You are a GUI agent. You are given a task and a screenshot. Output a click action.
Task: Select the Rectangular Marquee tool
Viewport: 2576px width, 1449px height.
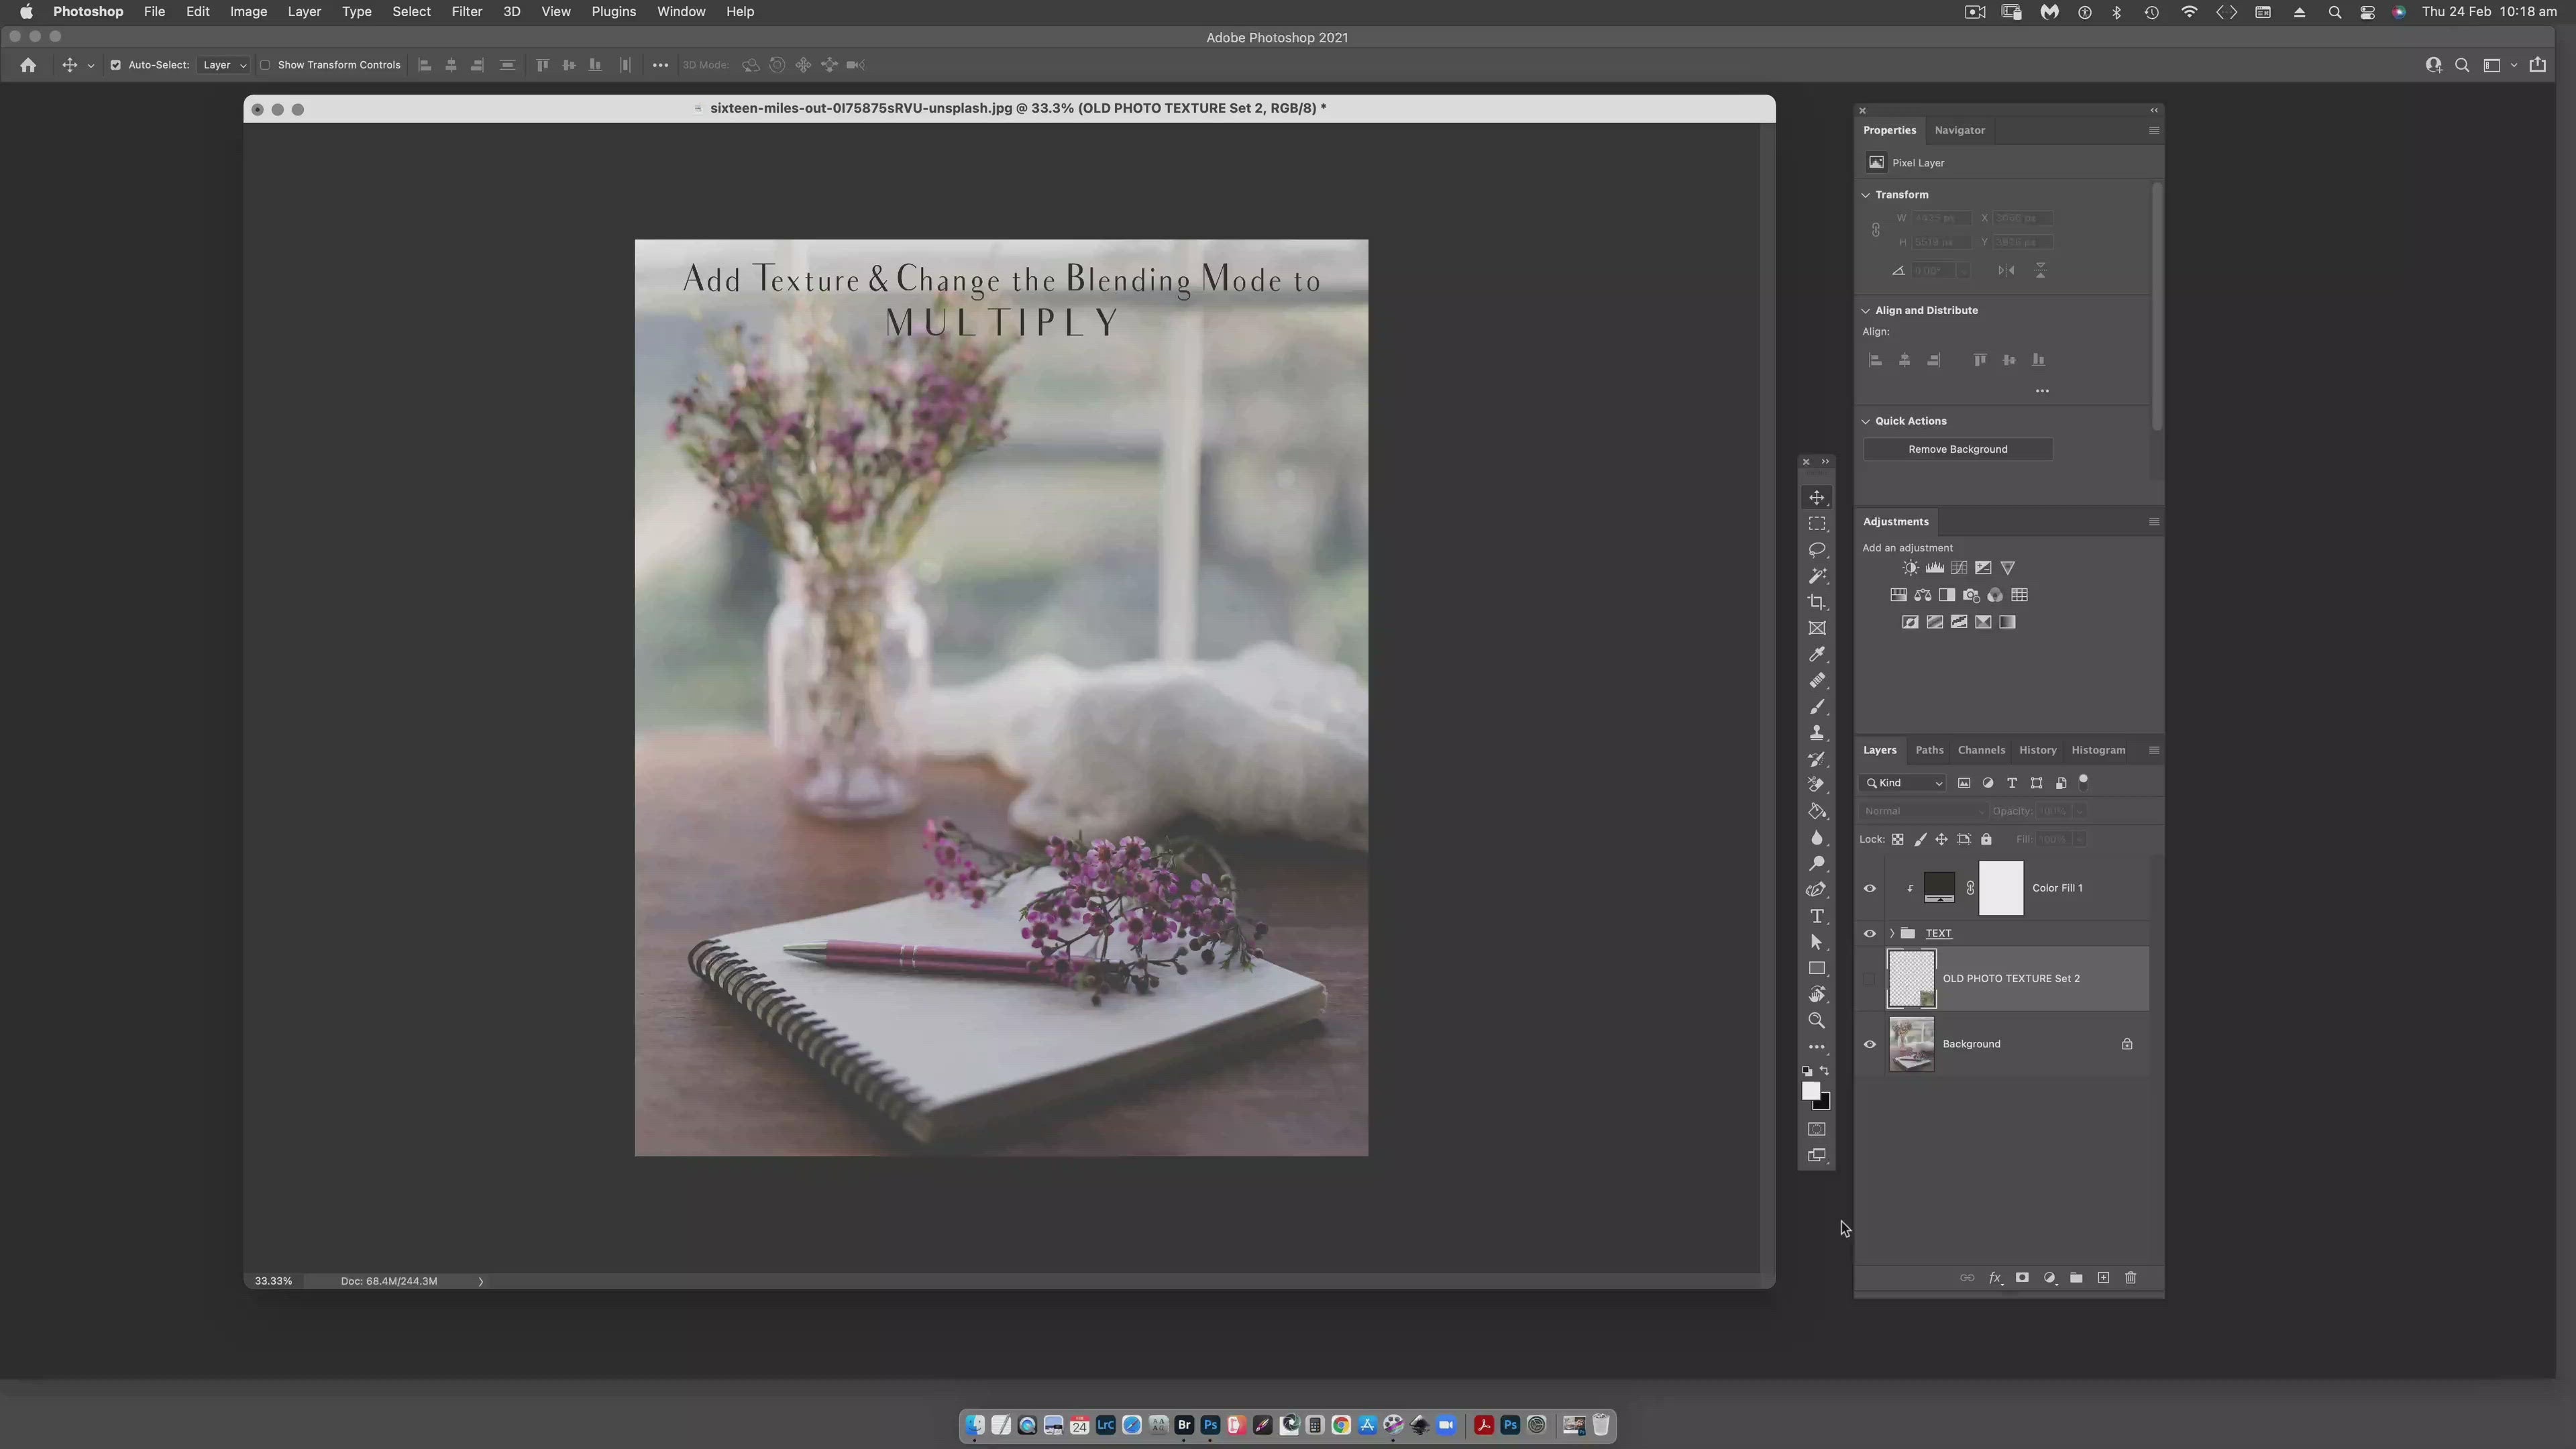pos(1817,524)
